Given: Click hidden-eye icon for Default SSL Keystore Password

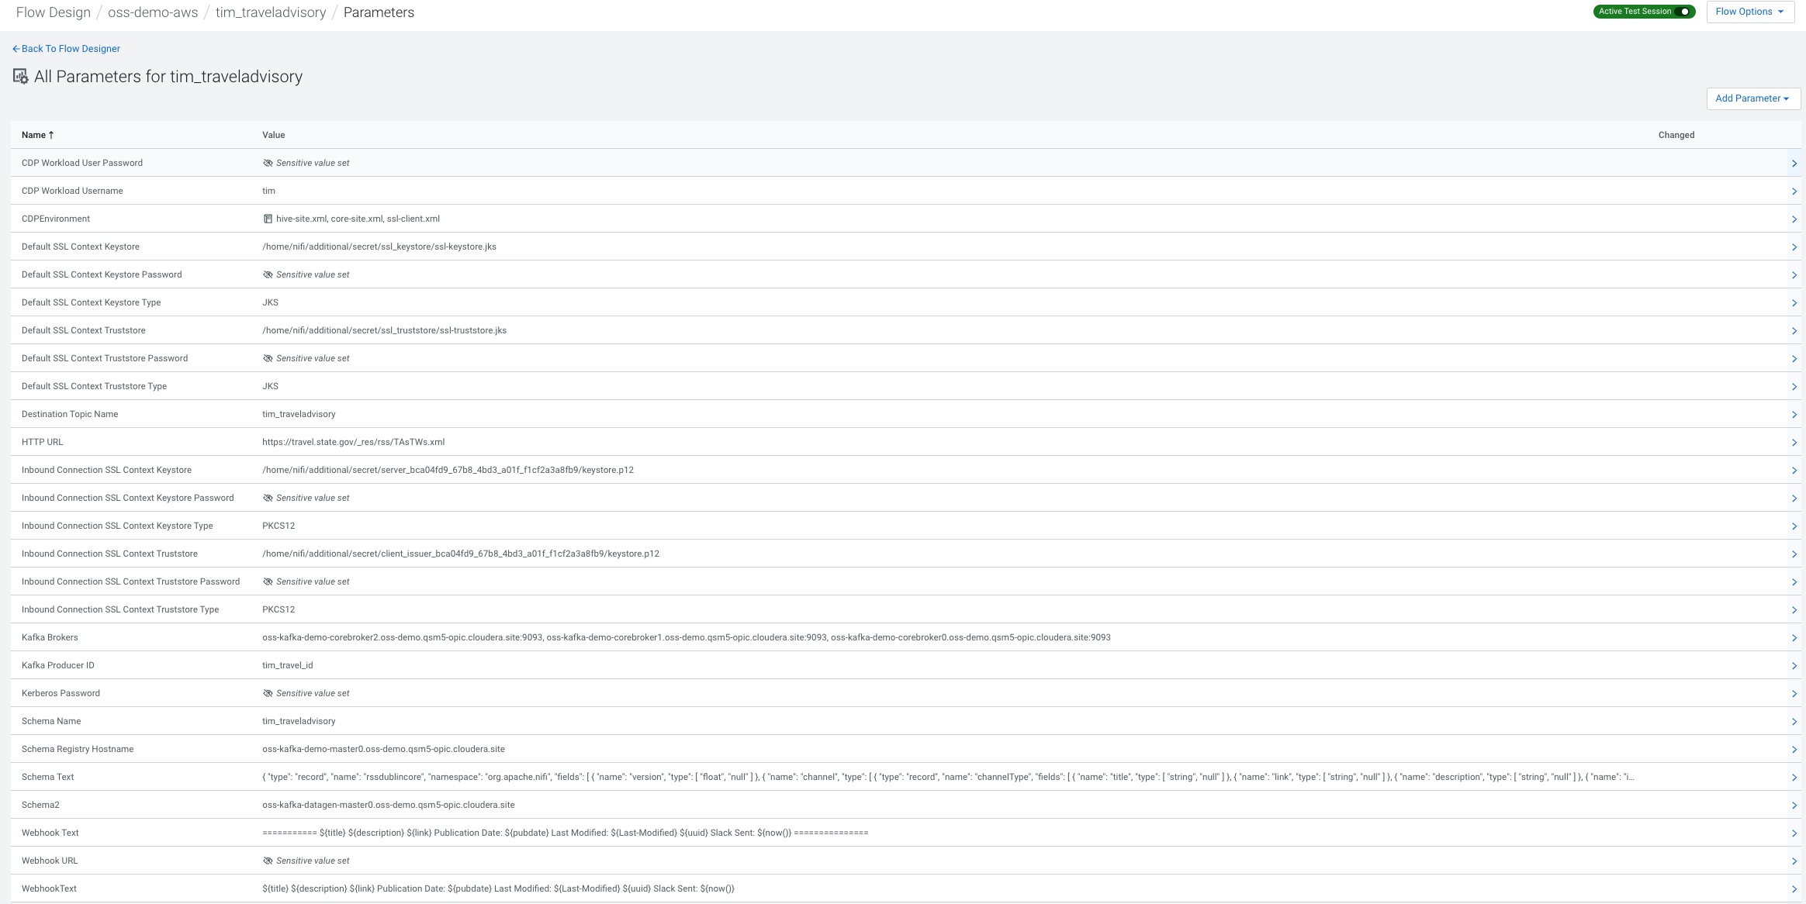Looking at the screenshot, I should pos(268,274).
